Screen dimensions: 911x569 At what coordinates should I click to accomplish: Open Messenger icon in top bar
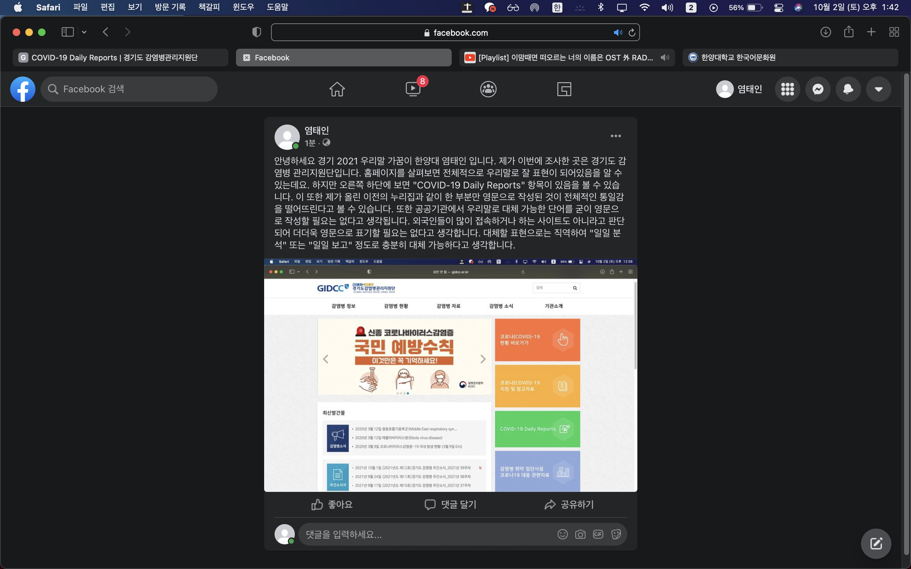click(x=818, y=89)
